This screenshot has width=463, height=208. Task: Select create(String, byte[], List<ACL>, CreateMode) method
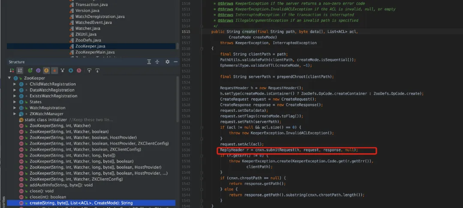[91, 203]
